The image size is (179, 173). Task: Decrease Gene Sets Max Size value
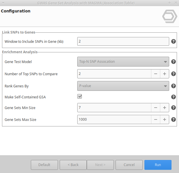point(156,119)
